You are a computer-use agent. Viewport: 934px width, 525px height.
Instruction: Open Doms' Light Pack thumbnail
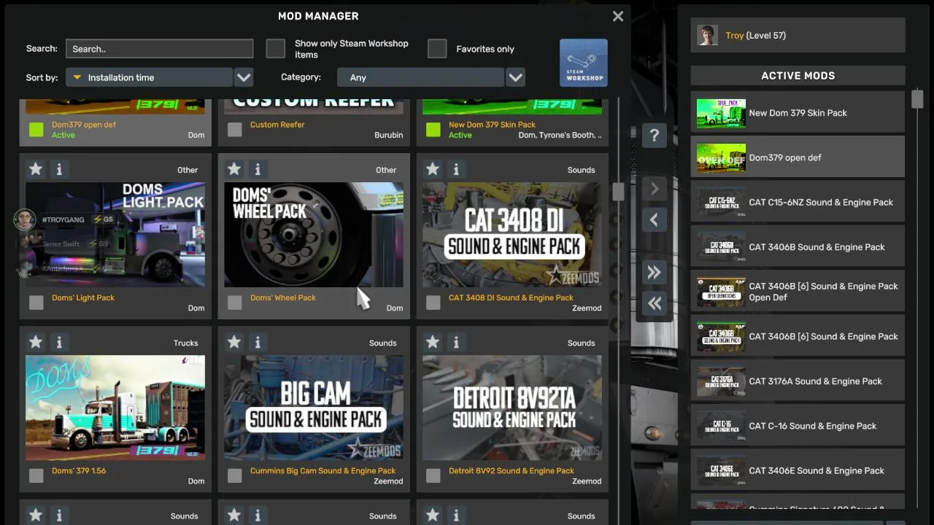pos(115,235)
